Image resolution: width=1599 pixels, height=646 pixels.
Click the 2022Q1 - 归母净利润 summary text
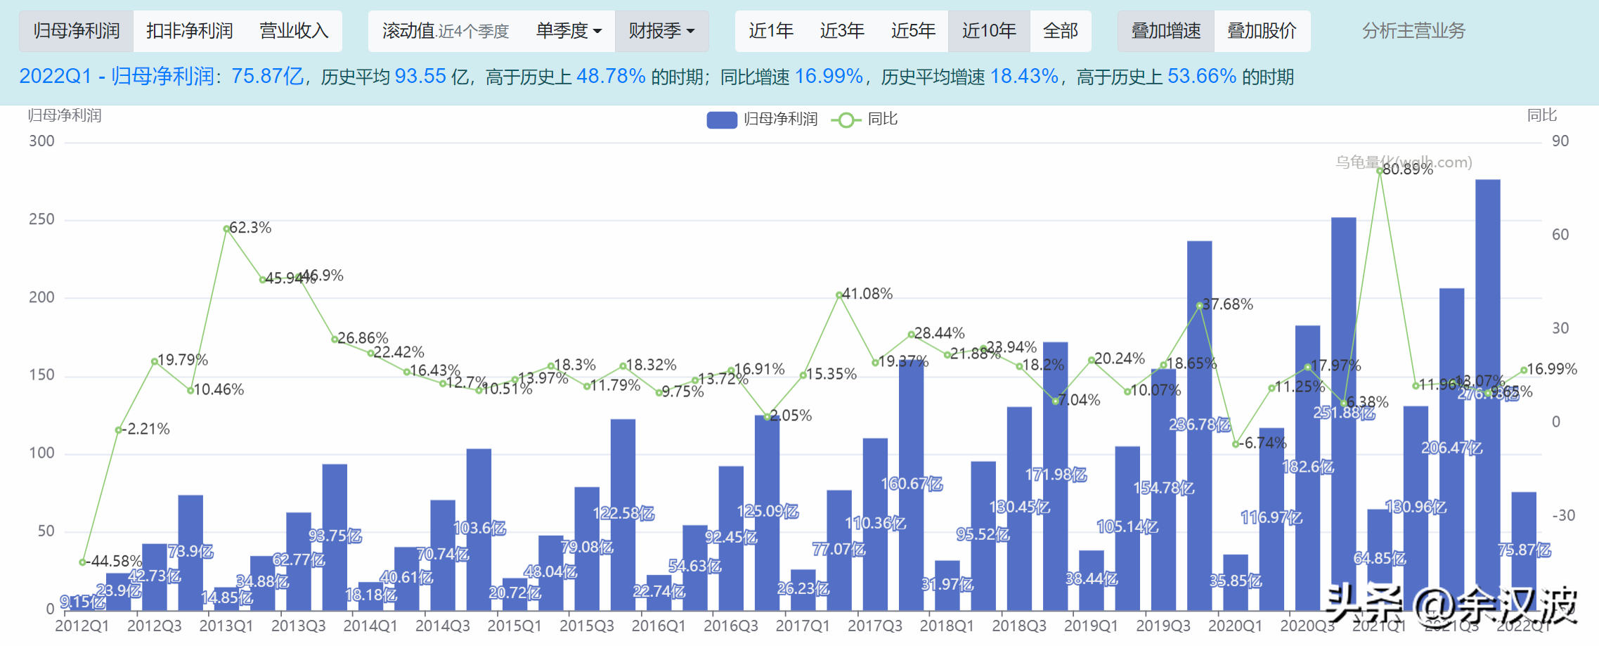[117, 76]
